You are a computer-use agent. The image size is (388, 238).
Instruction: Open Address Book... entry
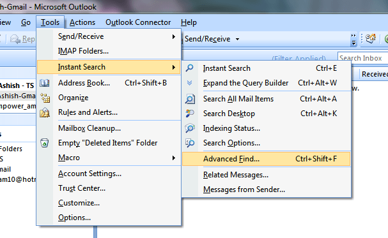[x=109, y=83]
